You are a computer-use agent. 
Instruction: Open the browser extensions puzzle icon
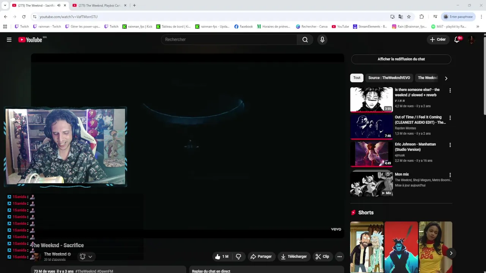[421, 17]
